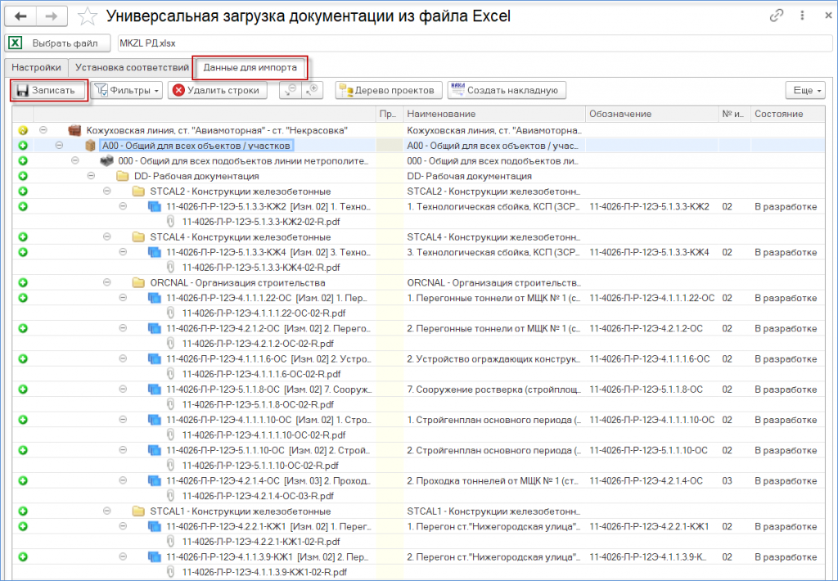Click the Excel 'Выбрать файл' button
This screenshot has height=581, width=838.
tap(59, 43)
